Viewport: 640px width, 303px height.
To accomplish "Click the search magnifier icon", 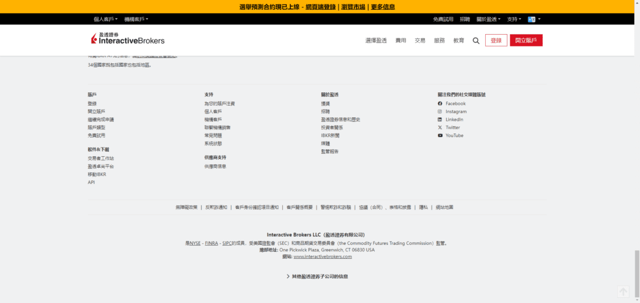I will point(476,41).
